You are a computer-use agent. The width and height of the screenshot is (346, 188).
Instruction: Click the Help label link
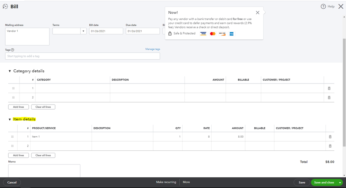click(x=331, y=6)
